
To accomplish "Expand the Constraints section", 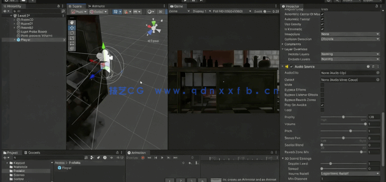I will pos(282,44).
